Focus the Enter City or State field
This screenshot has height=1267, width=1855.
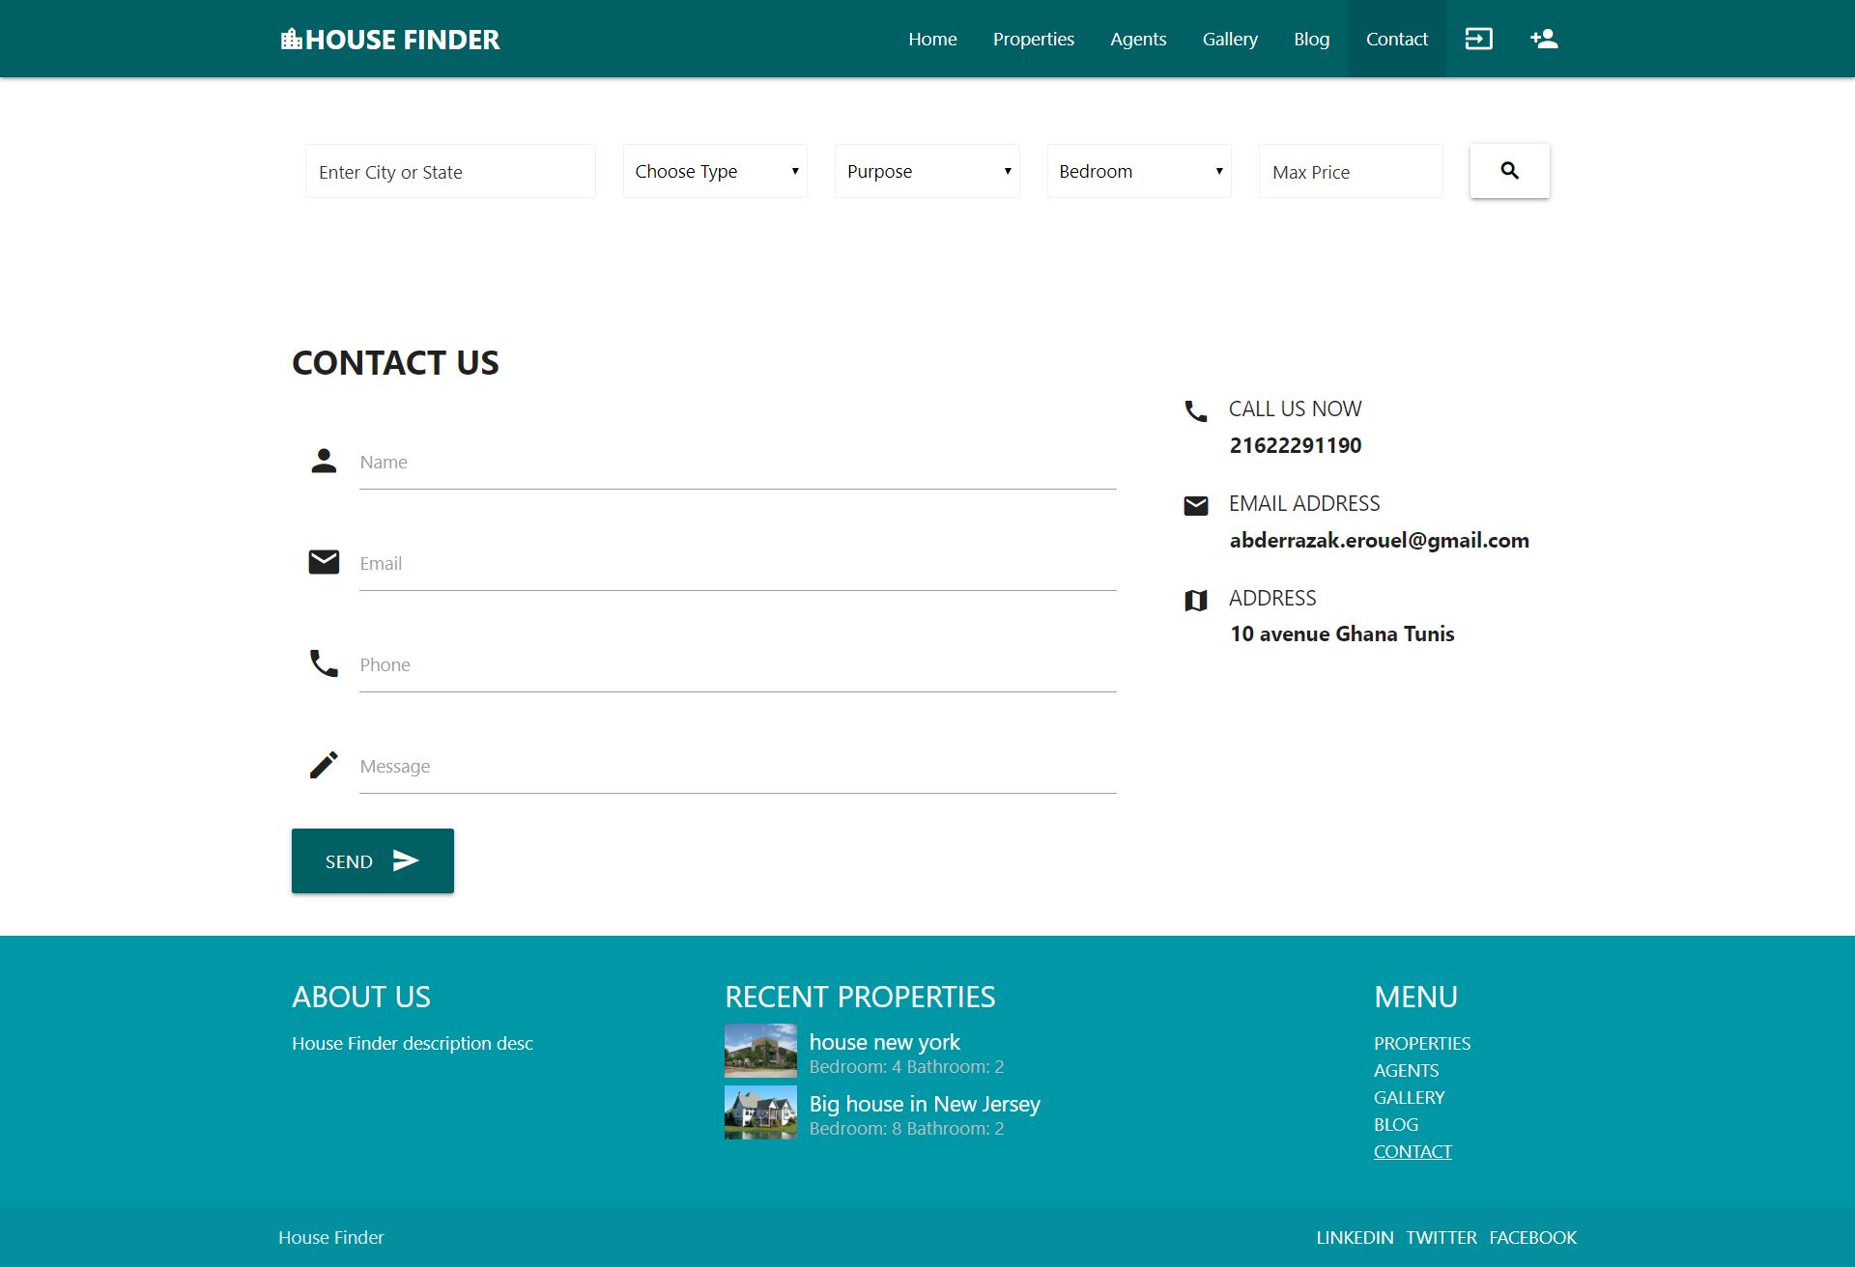pos(450,172)
